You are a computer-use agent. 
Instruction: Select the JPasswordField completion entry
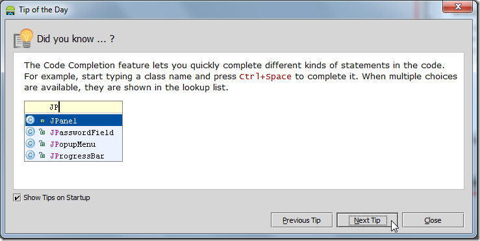73,132
